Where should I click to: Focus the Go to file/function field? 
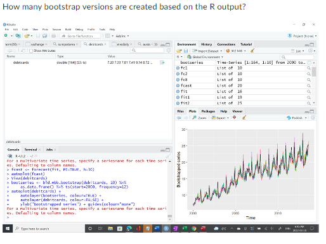(x=80, y=36)
